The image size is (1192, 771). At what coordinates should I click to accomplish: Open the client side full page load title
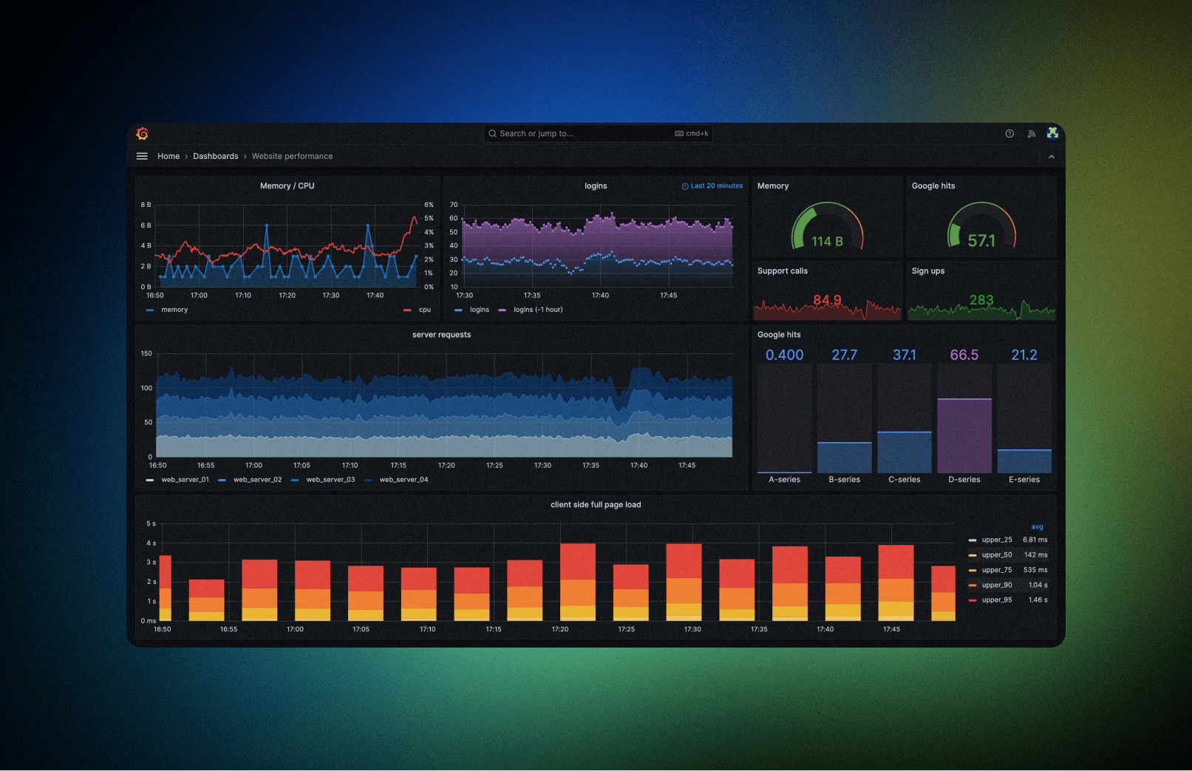pyautogui.click(x=596, y=505)
